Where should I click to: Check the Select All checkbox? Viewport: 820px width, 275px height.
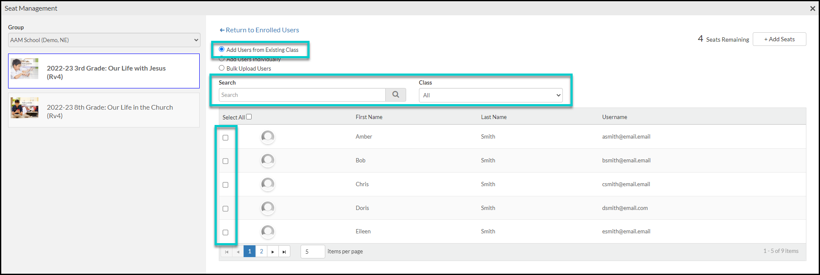(249, 117)
